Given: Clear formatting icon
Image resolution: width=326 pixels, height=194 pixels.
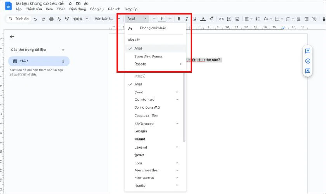Looking at the screenshot, I should click(x=314, y=19).
